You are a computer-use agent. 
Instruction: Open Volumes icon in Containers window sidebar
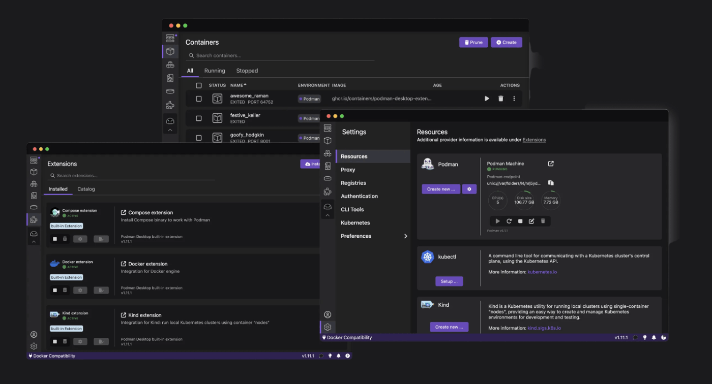click(170, 91)
